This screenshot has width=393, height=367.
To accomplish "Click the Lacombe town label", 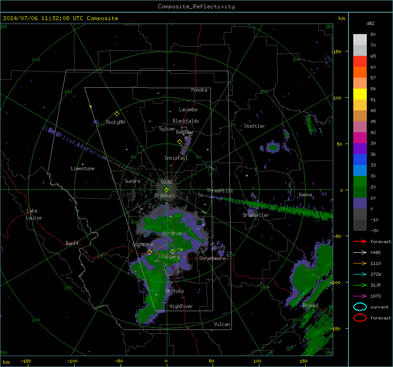I will pyautogui.click(x=188, y=110).
